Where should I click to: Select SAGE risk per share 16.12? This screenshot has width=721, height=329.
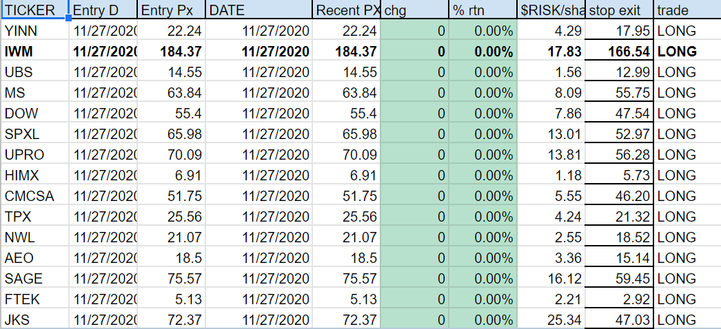pos(551,279)
